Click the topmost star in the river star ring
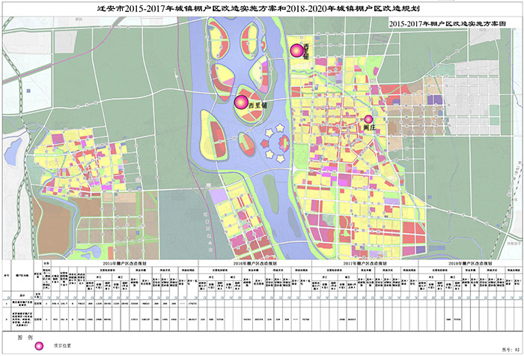 pyautogui.click(x=279, y=129)
